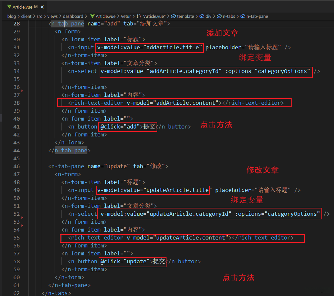Click on 'addArticle.categoryId' in line 34

click(x=184, y=71)
